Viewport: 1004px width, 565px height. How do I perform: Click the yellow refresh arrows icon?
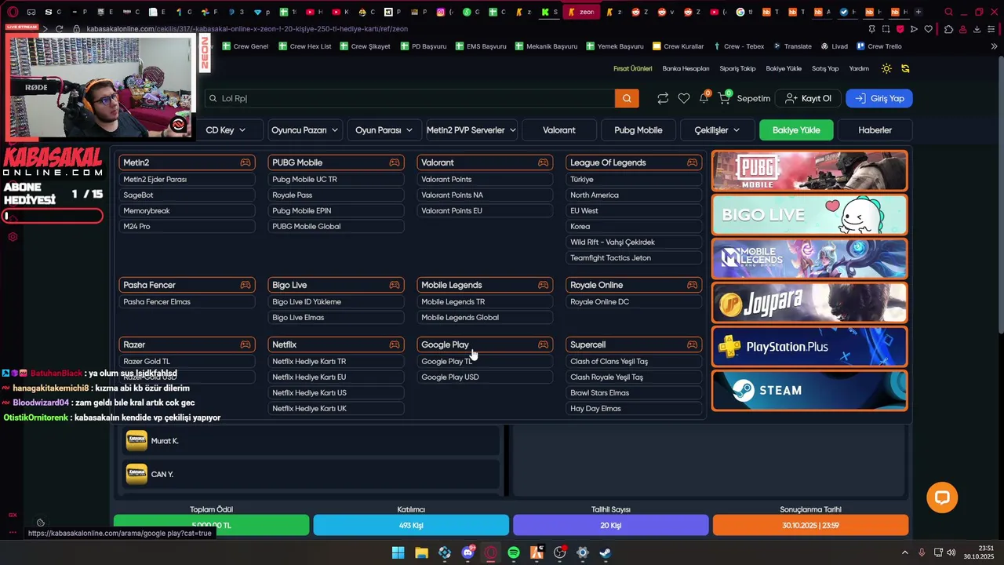[x=905, y=68]
